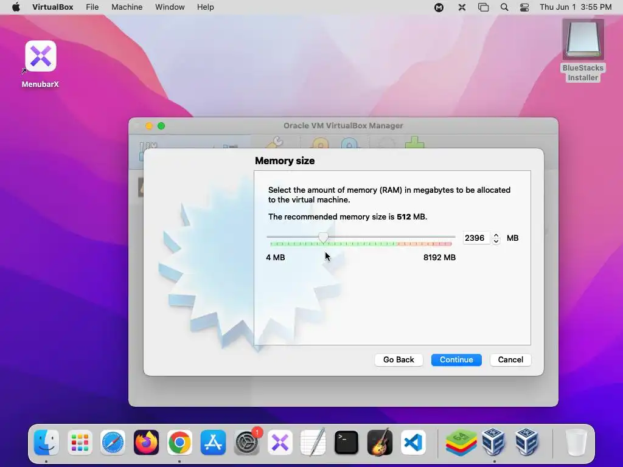623x467 pixels.
Task: Open Spotlight search in the menu bar
Action: click(x=504, y=7)
